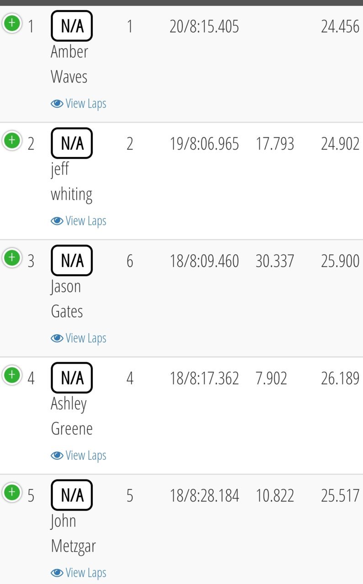Click N/A badge above Jason Gates
Viewport: 363px width, 584px height.
coord(72,261)
